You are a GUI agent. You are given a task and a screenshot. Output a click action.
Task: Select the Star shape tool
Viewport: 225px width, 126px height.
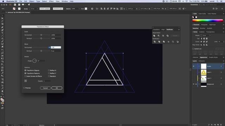[x=2, y=38]
